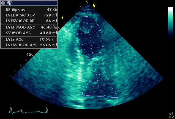Select the EF Biplane measurement row
This screenshot has height=119, width=175.
(29, 9)
